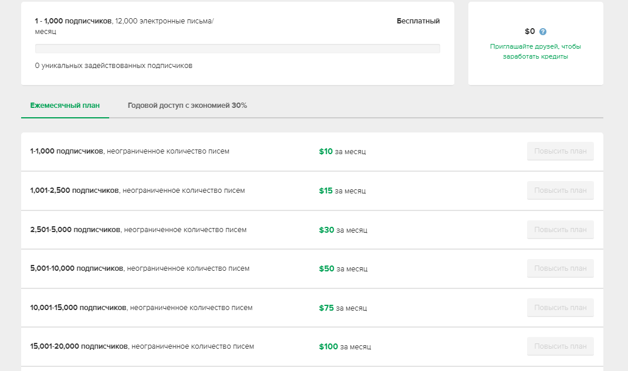Click Повысить план for the $15 plan

(x=561, y=190)
